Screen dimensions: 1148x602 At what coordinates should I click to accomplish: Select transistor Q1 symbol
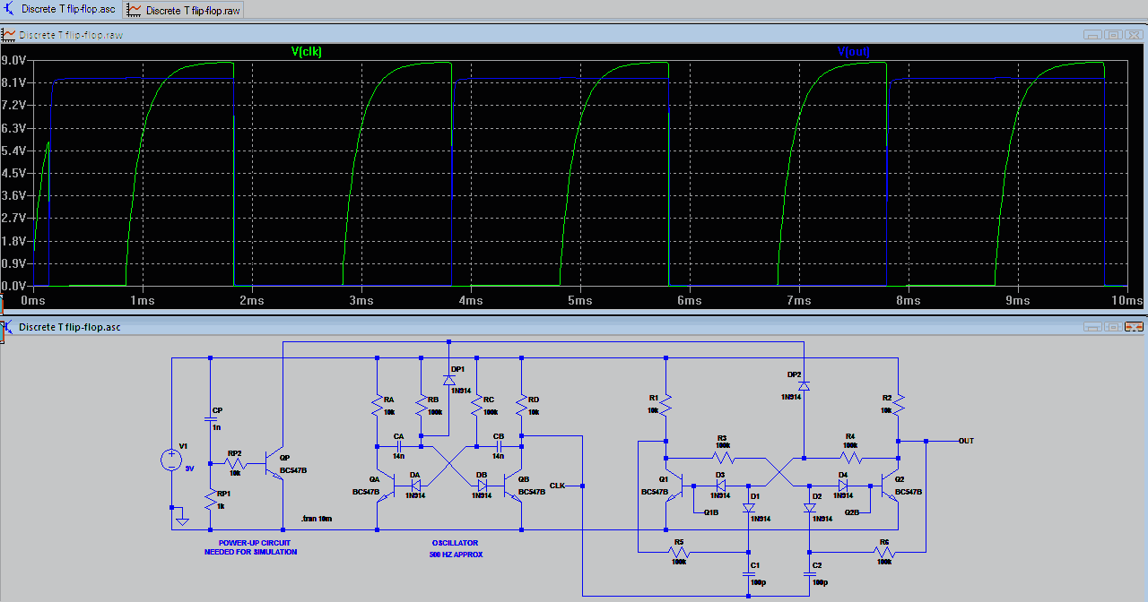pos(674,485)
